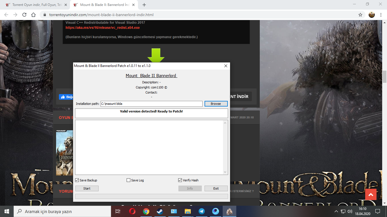Image resolution: width=387 pixels, height=217 pixels.
Task: Click the Bannerlord game cover thumbnail
Action: (65, 153)
